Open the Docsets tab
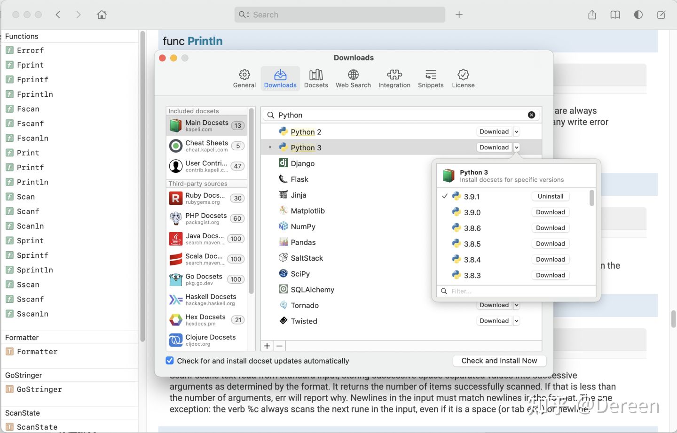The image size is (677, 433). 316,78
